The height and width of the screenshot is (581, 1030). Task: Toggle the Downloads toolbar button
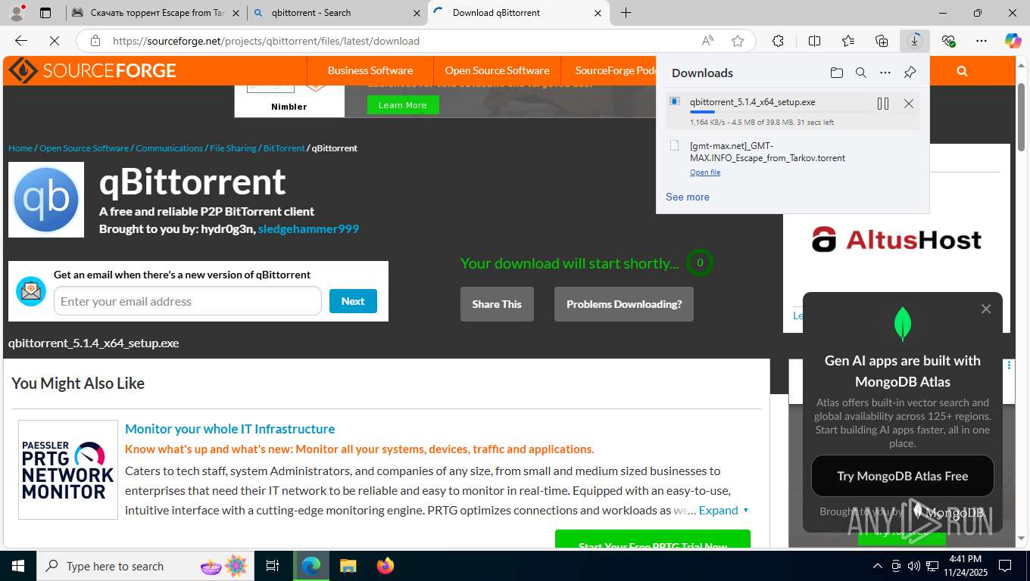(x=915, y=41)
